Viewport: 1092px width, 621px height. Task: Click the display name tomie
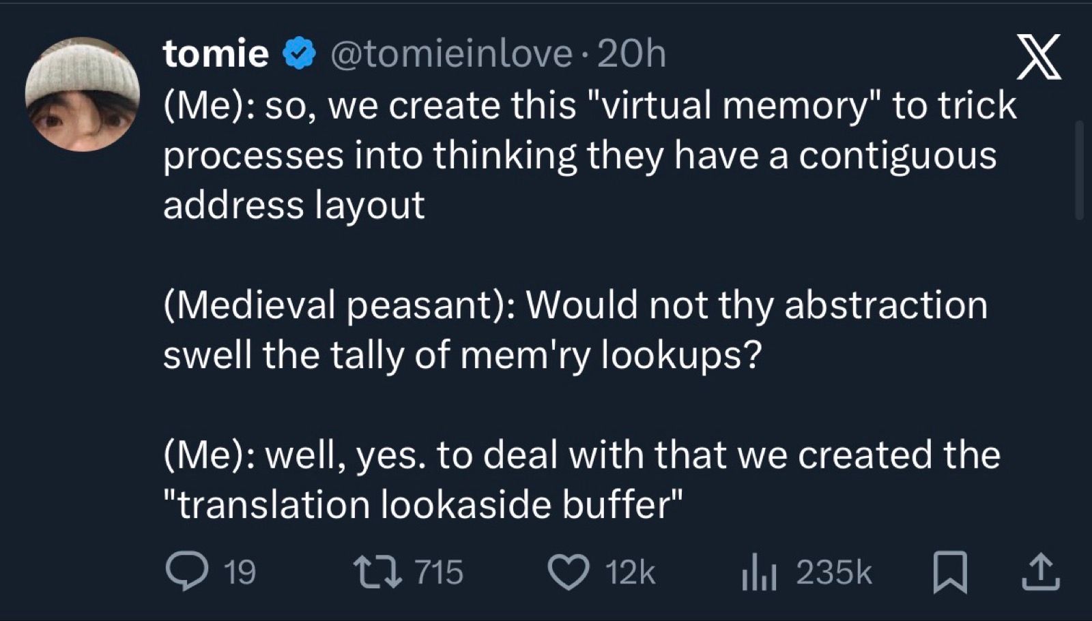click(216, 54)
